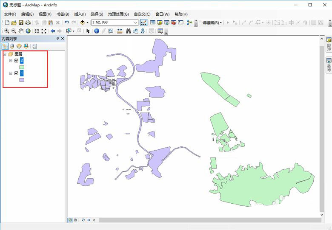Screen dimensions: 332x230
Task: Open the 插入(I) menu
Action: (x=80, y=14)
